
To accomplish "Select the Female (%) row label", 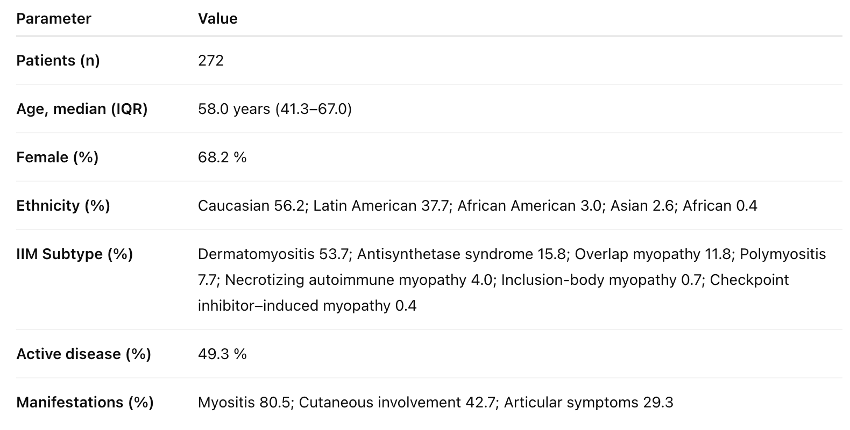I will [58, 157].
